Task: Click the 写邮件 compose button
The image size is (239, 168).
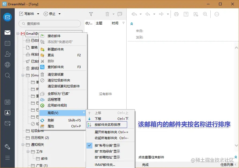Action: 27,14
